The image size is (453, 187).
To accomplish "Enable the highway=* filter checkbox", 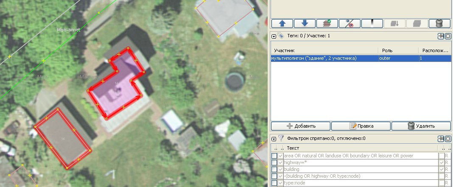I will coord(274,163).
